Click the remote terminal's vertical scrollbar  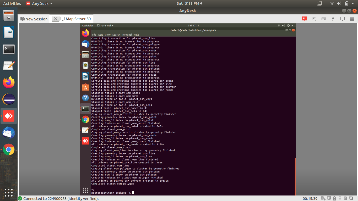click(x=295, y=175)
